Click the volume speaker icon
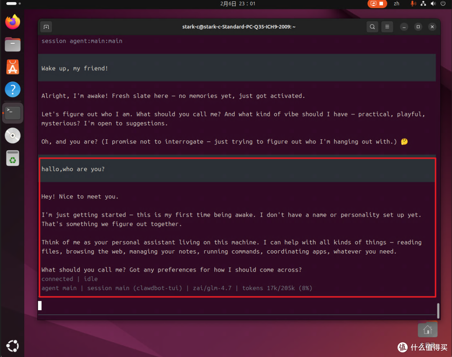The image size is (452, 357). pyautogui.click(x=433, y=4)
